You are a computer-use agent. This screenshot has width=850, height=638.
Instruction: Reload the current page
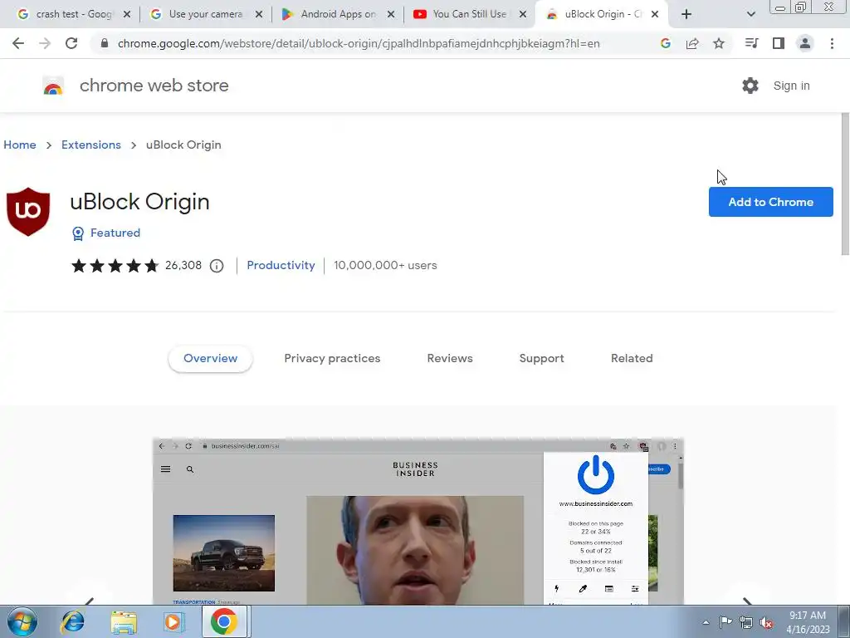point(71,43)
